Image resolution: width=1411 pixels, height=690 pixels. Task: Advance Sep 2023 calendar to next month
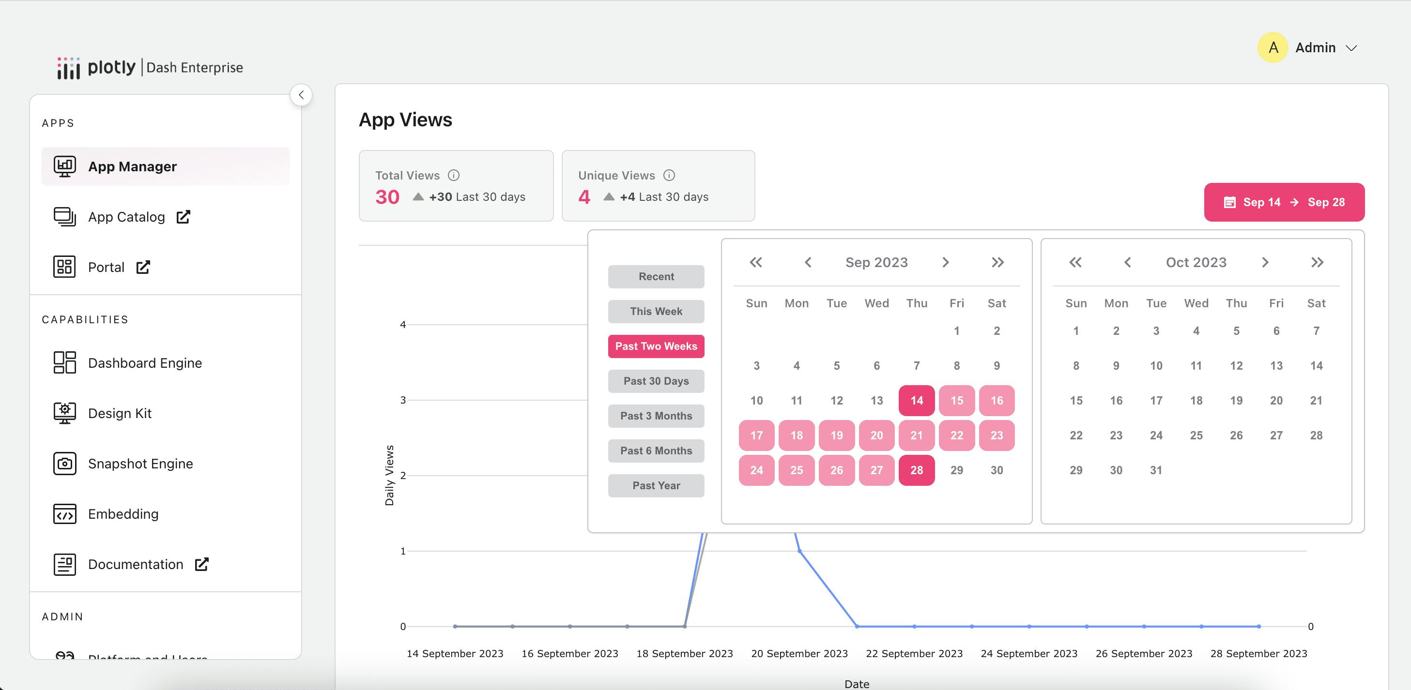pos(945,262)
